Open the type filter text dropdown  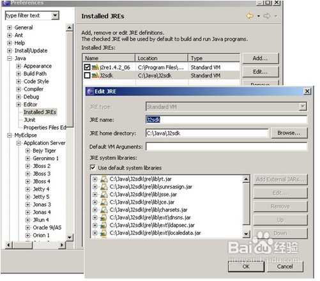click(55, 15)
